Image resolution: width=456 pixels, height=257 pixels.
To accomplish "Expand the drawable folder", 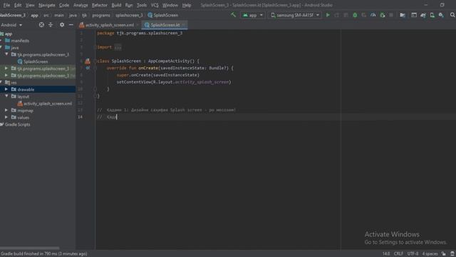I will 6,89.
